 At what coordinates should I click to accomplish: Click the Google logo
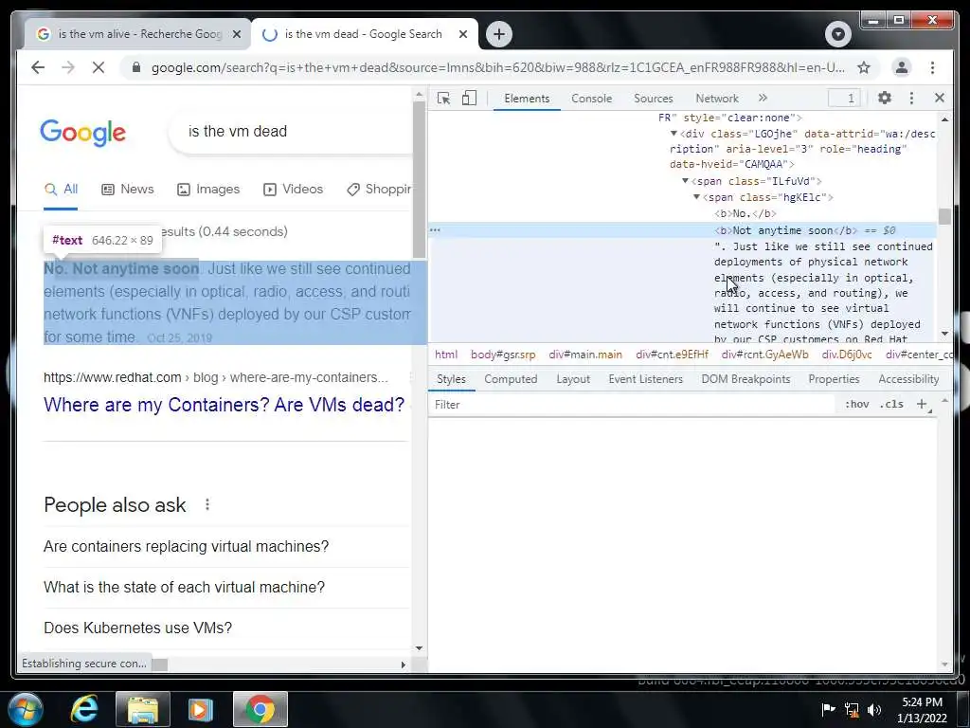[83, 133]
